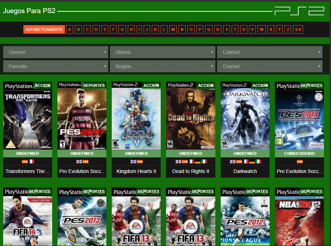Screen dimensions: 331x246
Task: Click the UK flag under PES 2017
Action: point(79,162)
